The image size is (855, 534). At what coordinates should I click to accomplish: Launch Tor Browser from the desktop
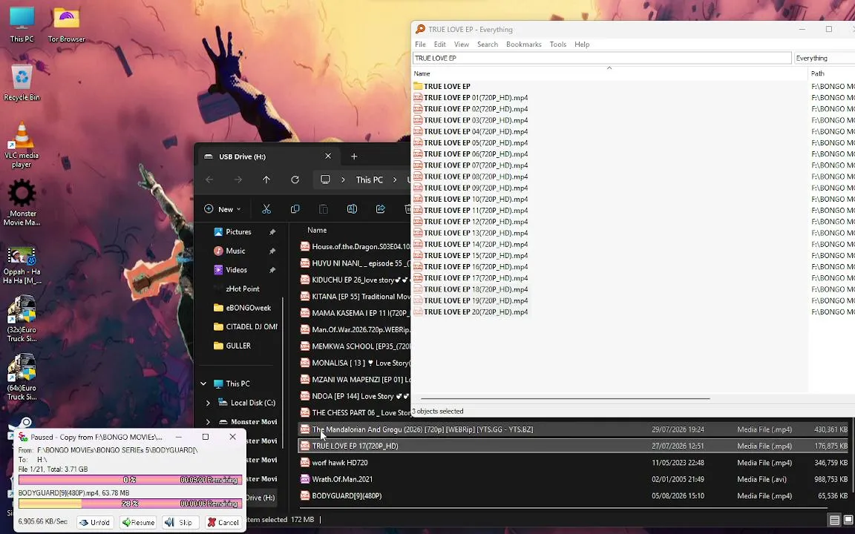coord(66,24)
